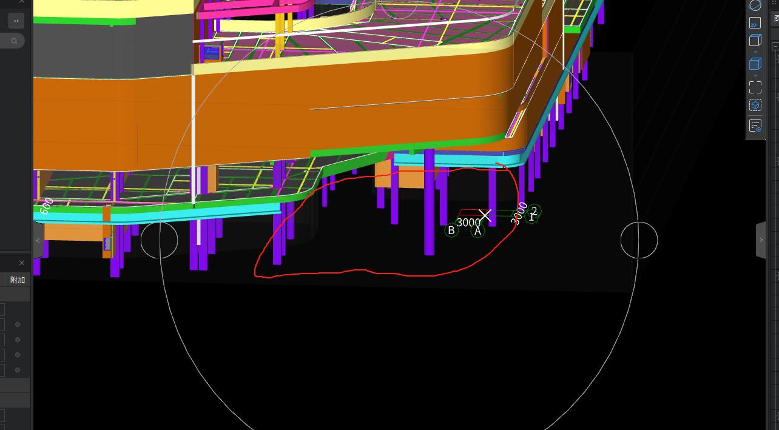Open dropdown arrow below solid cube icon

[x=755, y=76]
